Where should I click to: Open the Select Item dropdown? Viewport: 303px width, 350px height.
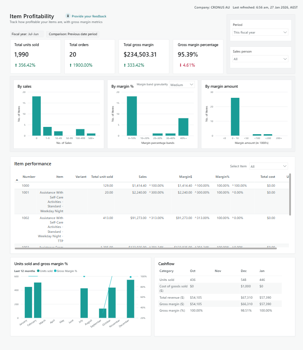tap(268, 166)
